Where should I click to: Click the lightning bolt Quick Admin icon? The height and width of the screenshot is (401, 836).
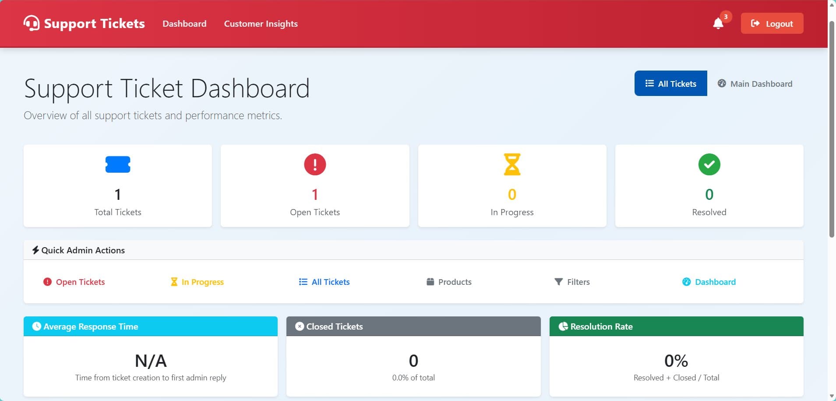(35, 250)
